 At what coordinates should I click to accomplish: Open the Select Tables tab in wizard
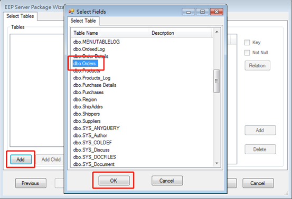tap(20, 16)
